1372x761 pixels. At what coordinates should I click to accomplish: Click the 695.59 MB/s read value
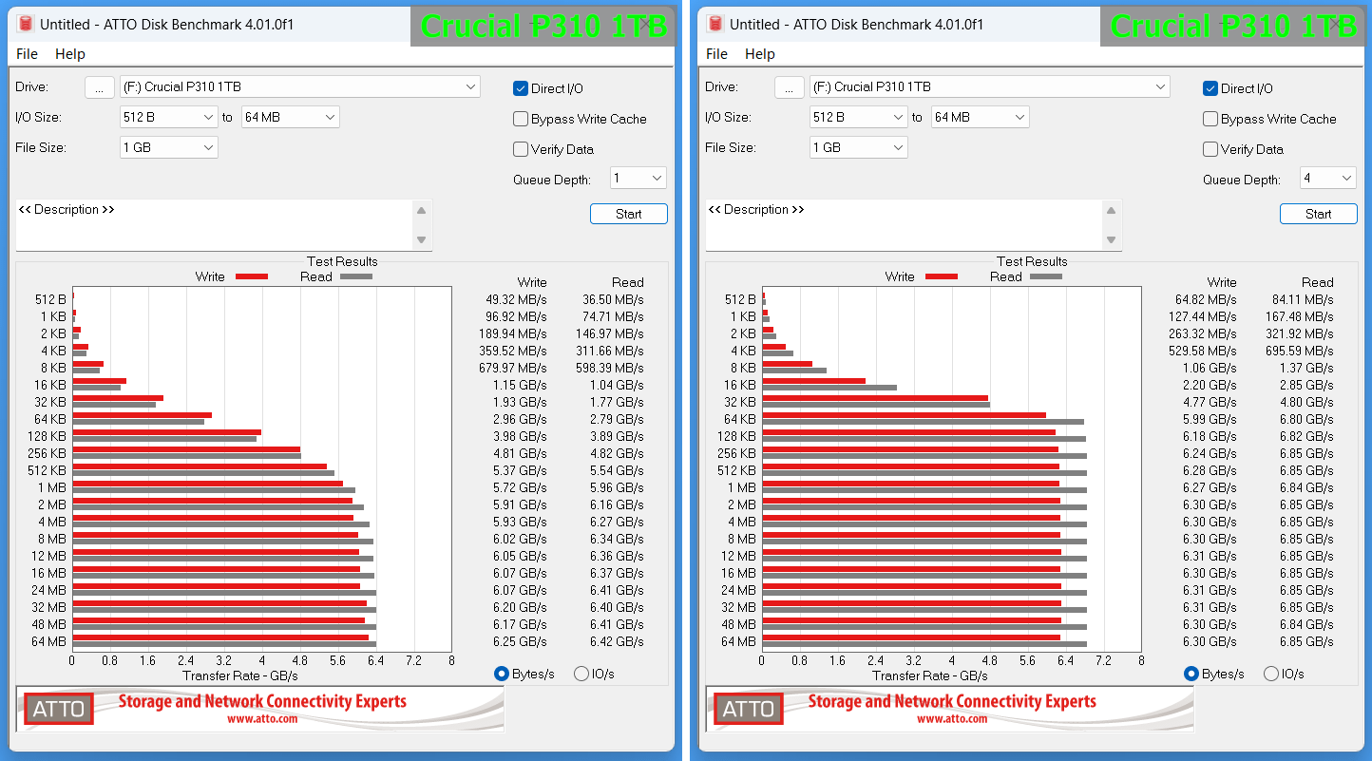click(1300, 351)
